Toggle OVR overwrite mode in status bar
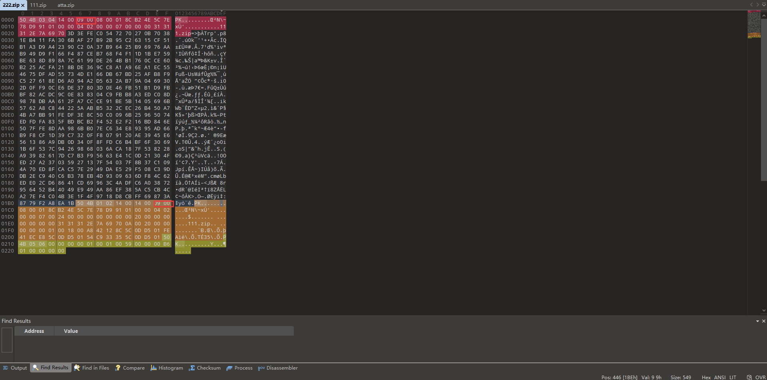The height and width of the screenshot is (380, 767). (x=761, y=377)
